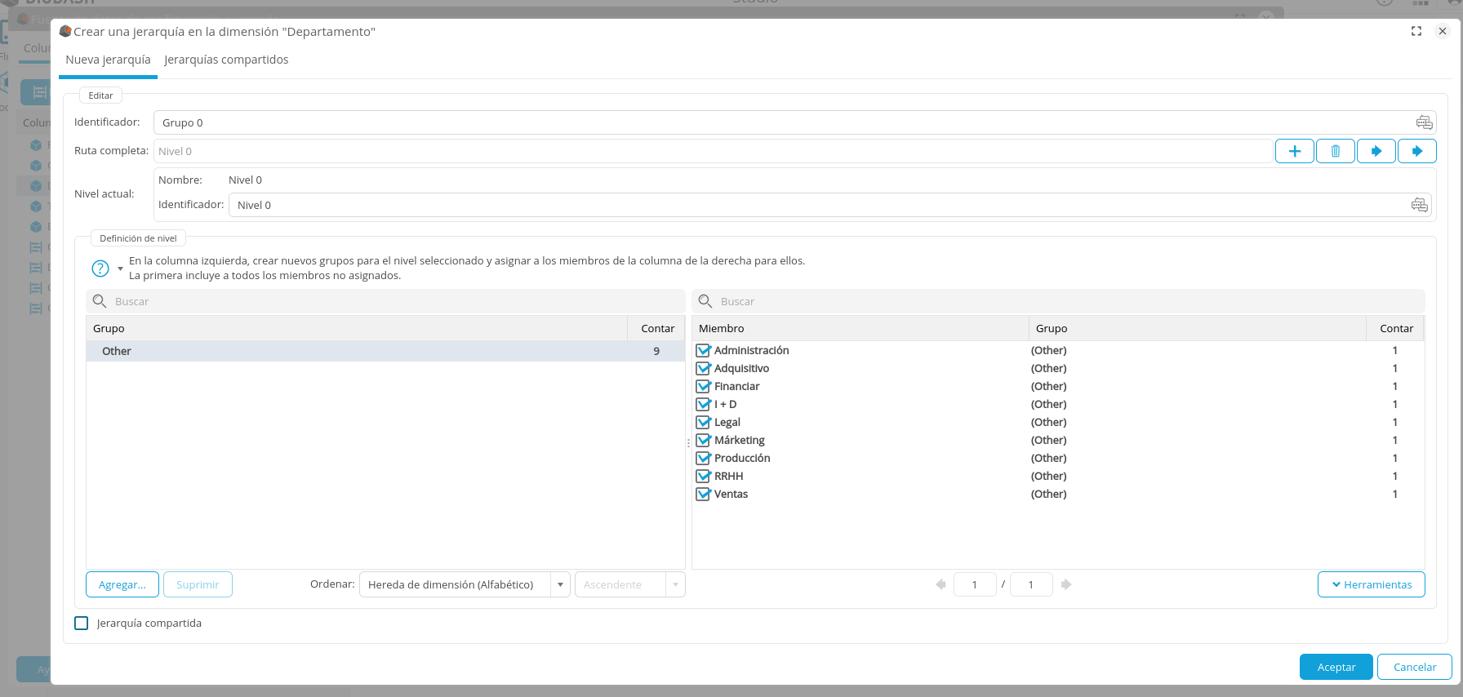Click the full-screen expand icon of dialog
1463x697 pixels.
(x=1416, y=31)
